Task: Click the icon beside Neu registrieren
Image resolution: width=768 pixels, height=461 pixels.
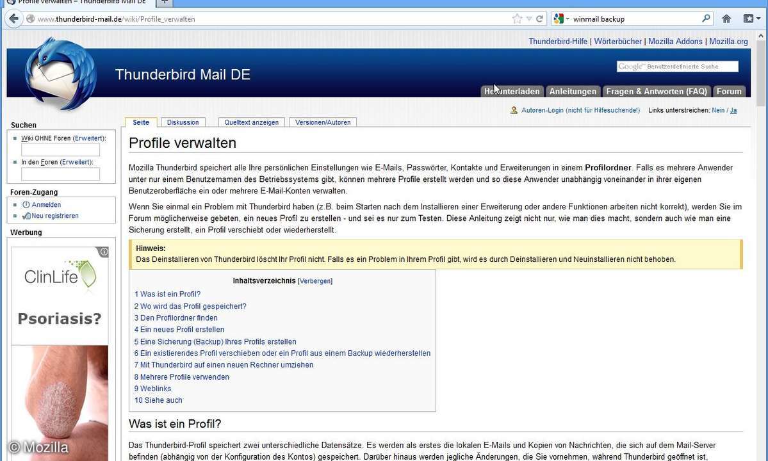Action: 26,216
